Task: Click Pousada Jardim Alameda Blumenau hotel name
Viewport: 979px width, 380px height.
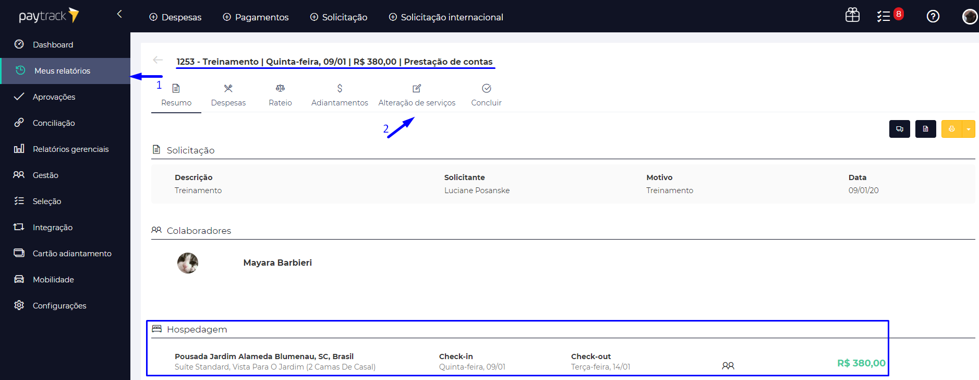Action: click(264, 357)
